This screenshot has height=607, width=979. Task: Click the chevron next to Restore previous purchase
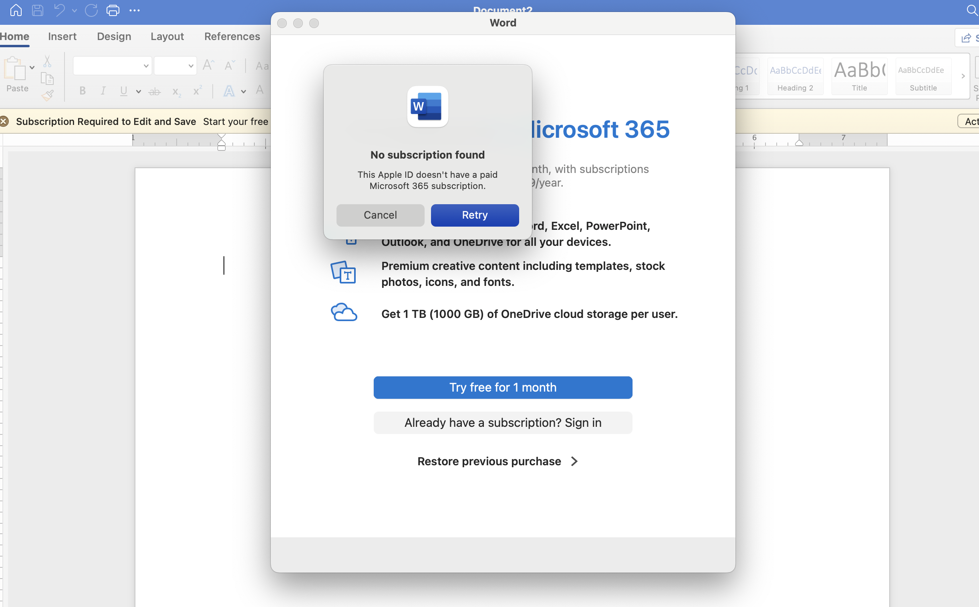pyautogui.click(x=574, y=461)
